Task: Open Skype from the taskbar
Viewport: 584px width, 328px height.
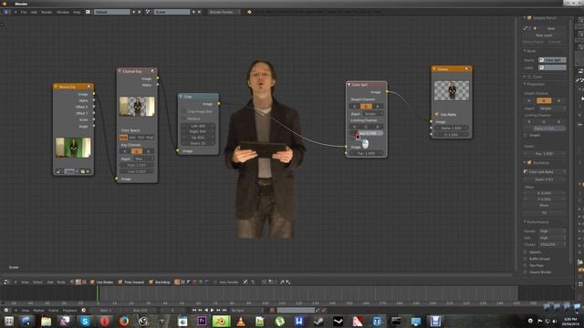Action: coord(85,321)
